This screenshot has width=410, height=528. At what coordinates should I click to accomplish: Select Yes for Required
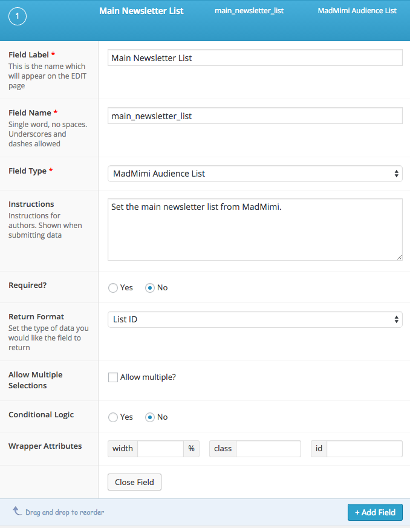113,288
